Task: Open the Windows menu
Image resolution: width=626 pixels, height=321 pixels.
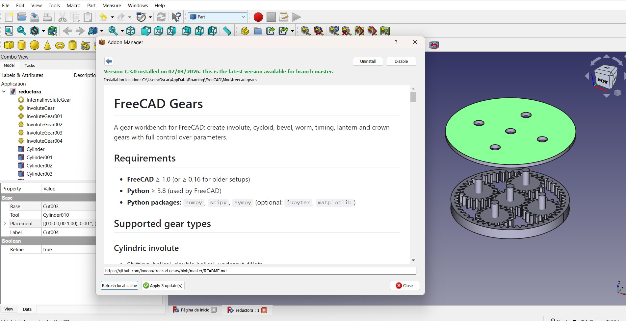Action: (138, 6)
